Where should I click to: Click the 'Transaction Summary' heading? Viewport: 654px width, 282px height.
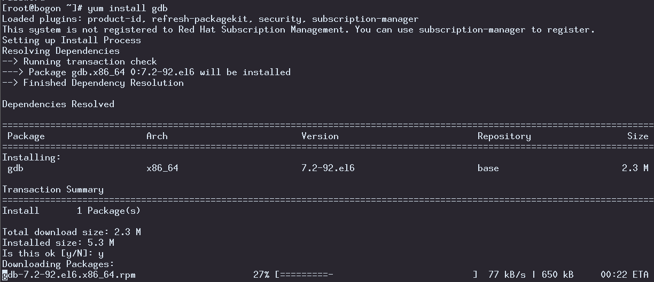pyautogui.click(x=53, y=190)
